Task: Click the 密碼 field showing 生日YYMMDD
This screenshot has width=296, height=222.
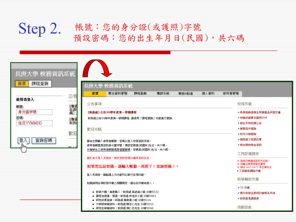Action: (34, 123)
